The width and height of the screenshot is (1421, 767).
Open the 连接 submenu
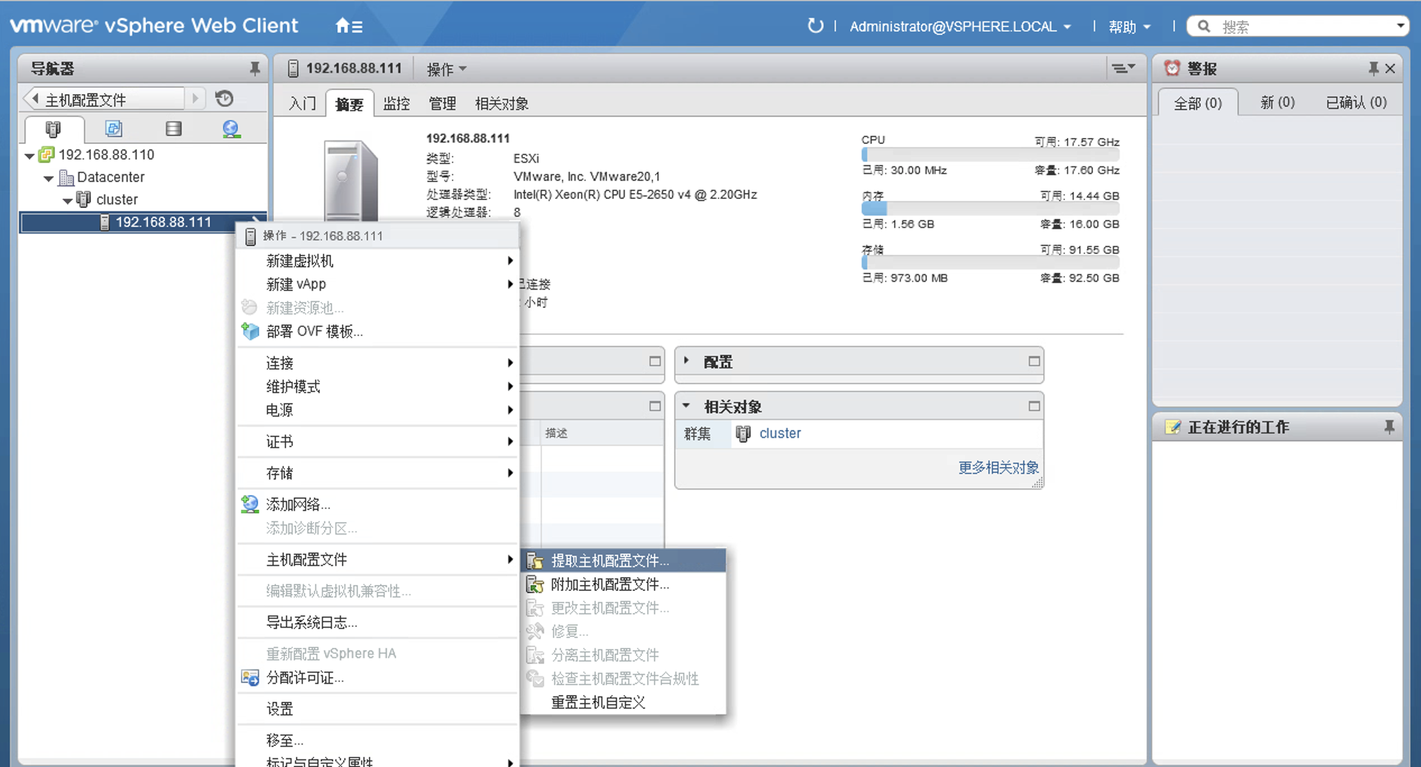tap(378, 363)
